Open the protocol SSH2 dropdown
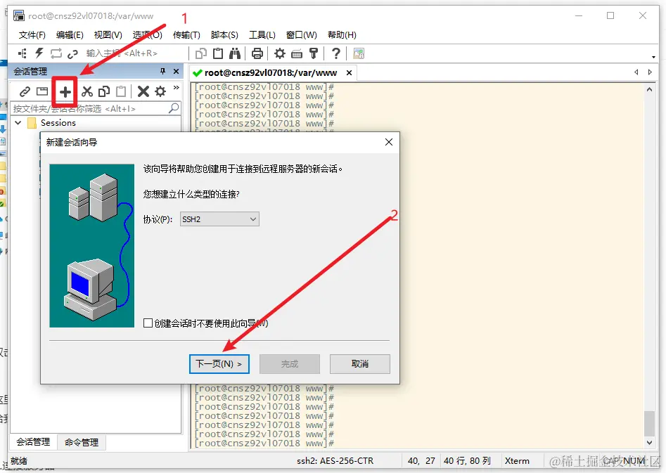The height and width of the screenshot is (473, 666). tap(219, 219)
